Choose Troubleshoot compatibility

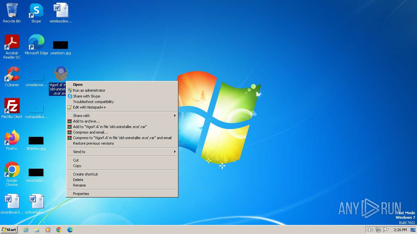coord(122,102)
